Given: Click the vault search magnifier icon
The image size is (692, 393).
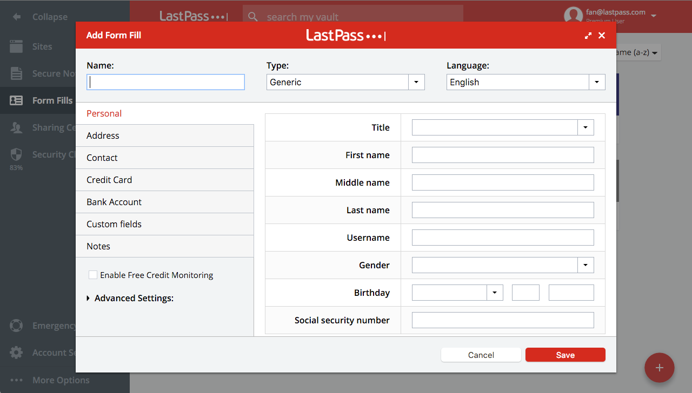Looking at the screenshot, I should [x=253, y=17].
